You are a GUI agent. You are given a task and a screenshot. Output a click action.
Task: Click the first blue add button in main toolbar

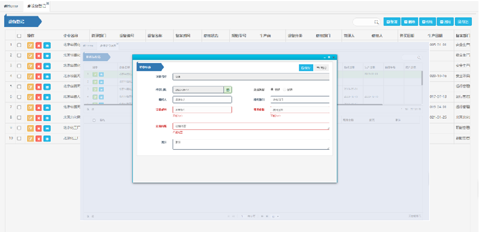(392, 22)
